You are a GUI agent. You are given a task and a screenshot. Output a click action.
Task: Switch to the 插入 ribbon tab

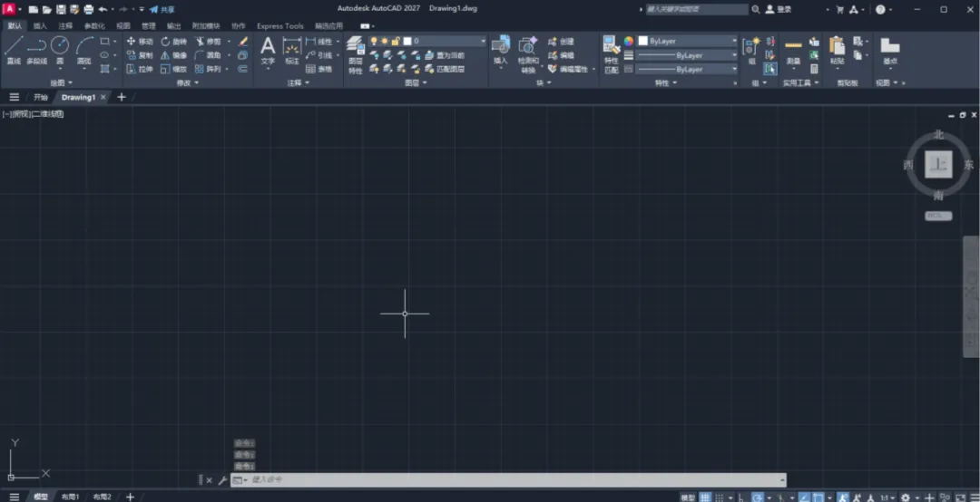tap(40, 26)
